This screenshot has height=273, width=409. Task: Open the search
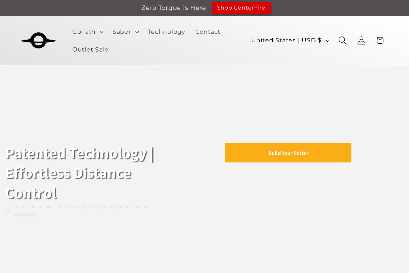point(342,40)
